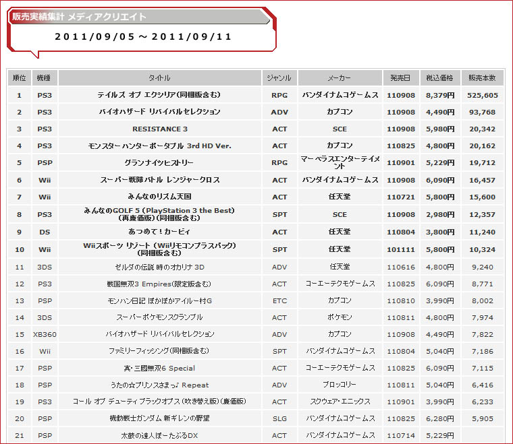Click モンスターハンターポータブル 3rd HD Ver. title
513x444 pixels.
pos(160,146)
